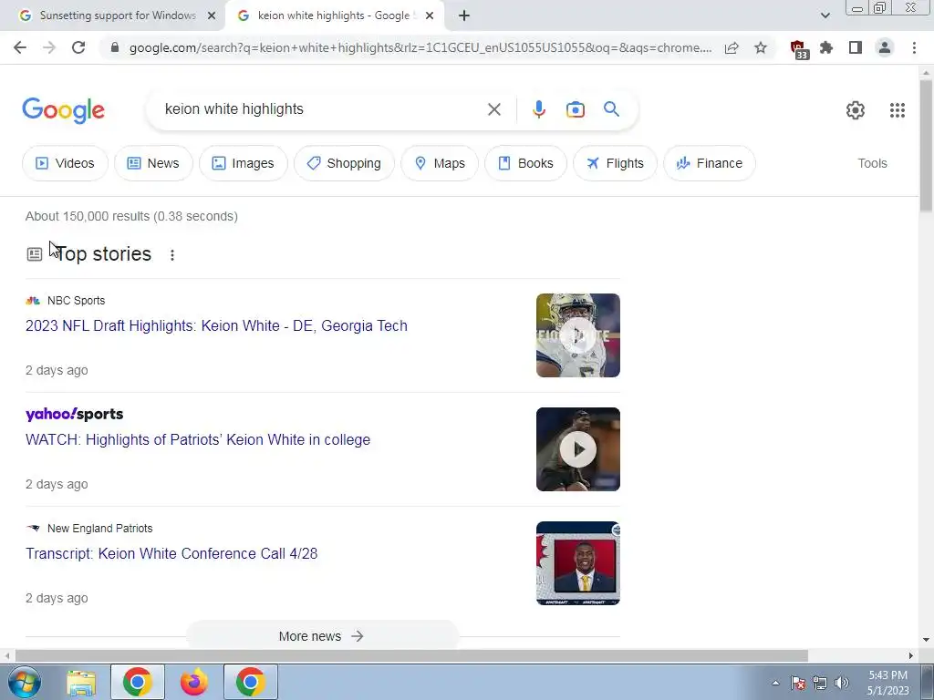934x700 pixels.
Task: Open the Action Center flag icon
Action: click(x=798, y=683)
